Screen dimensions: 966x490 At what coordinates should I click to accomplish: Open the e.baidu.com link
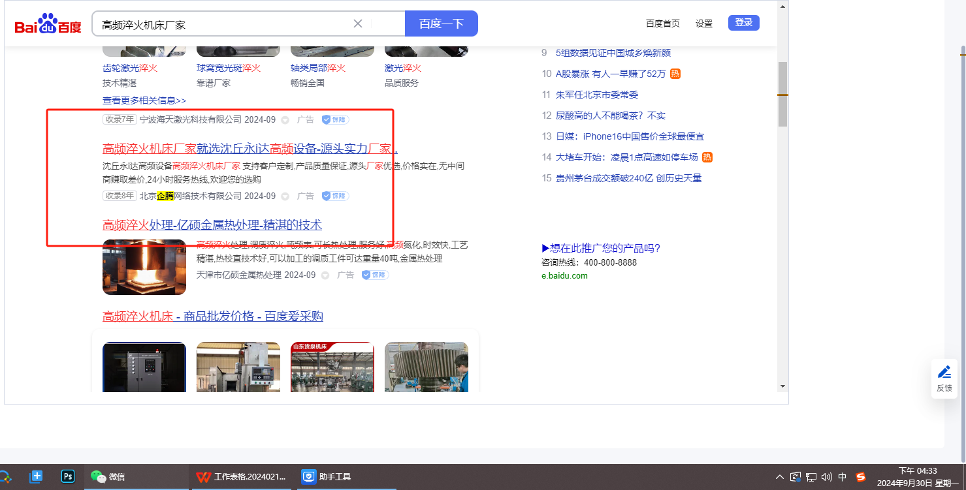(x=564, y=275)
